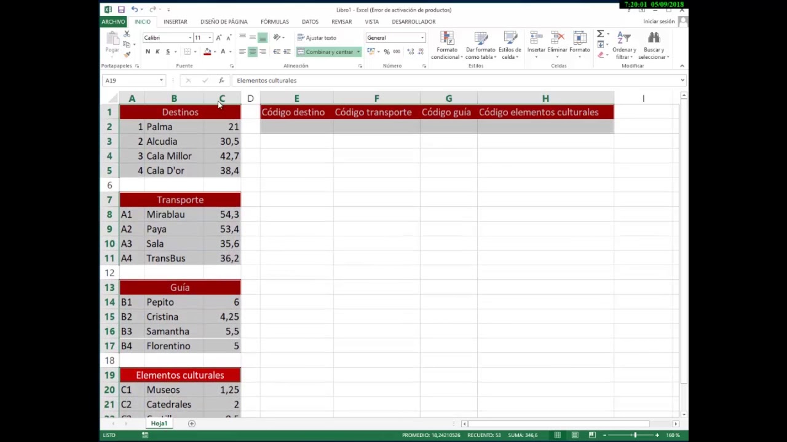Viewport: 787px width, 442px height.
Task: Undo the last action
Action: 133,9
